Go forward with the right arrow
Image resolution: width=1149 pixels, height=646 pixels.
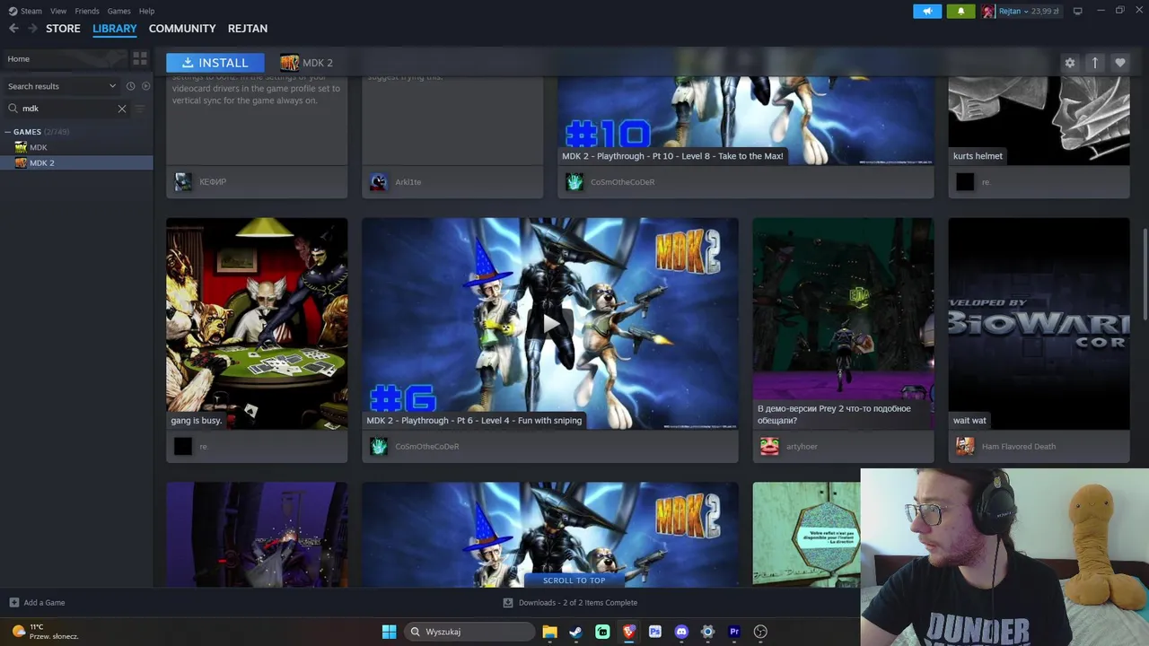(x=33, y=29)
